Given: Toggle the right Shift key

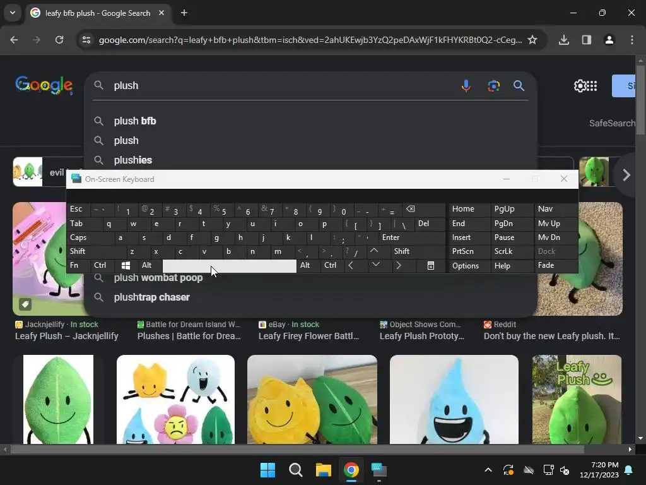Looking at the screenshot, I should click(x=417, y=251).
